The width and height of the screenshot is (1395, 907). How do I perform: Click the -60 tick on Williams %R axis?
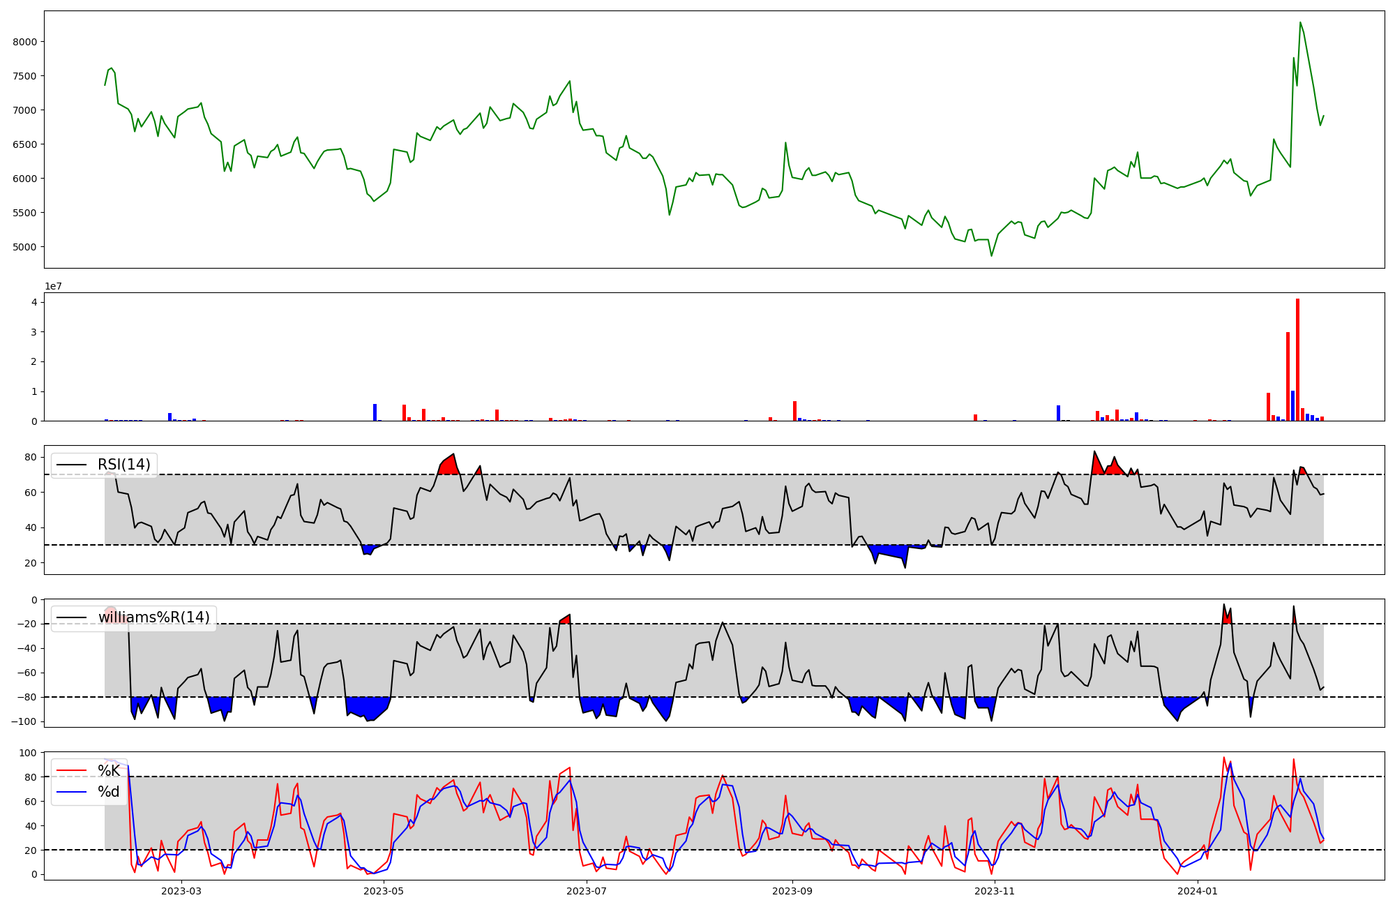[x=28, y=673]
